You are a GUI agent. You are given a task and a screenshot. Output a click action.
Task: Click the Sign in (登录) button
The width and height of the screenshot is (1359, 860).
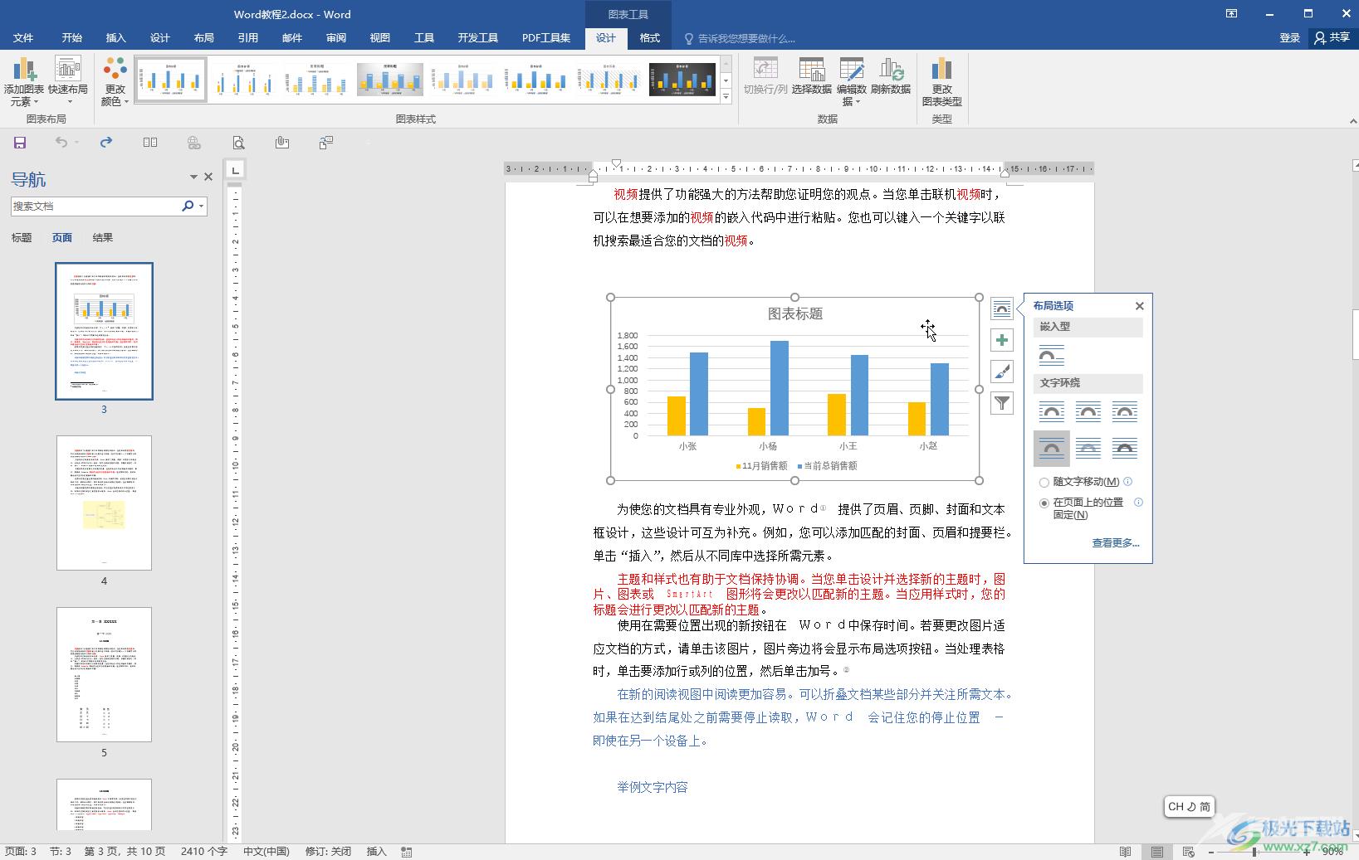click(1289, 38)
